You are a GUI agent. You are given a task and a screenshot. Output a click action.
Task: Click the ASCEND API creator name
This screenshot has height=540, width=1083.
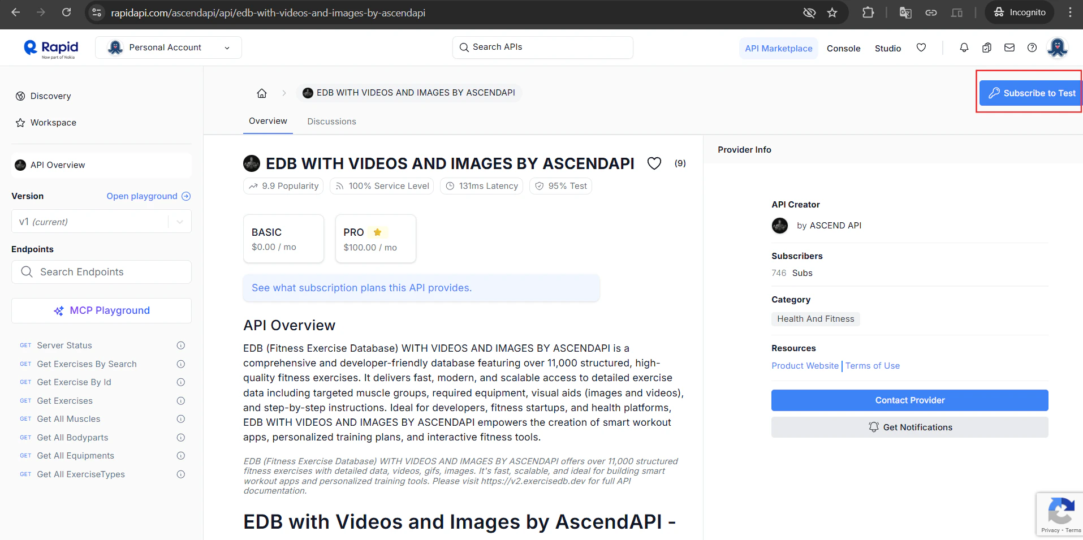click(835, 226)
